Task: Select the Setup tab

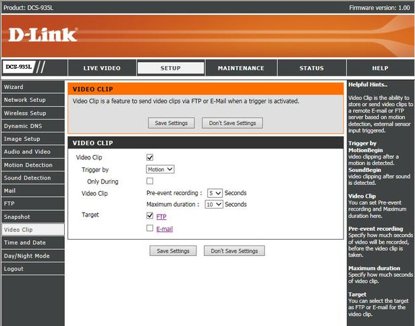Action: point(171,68)
